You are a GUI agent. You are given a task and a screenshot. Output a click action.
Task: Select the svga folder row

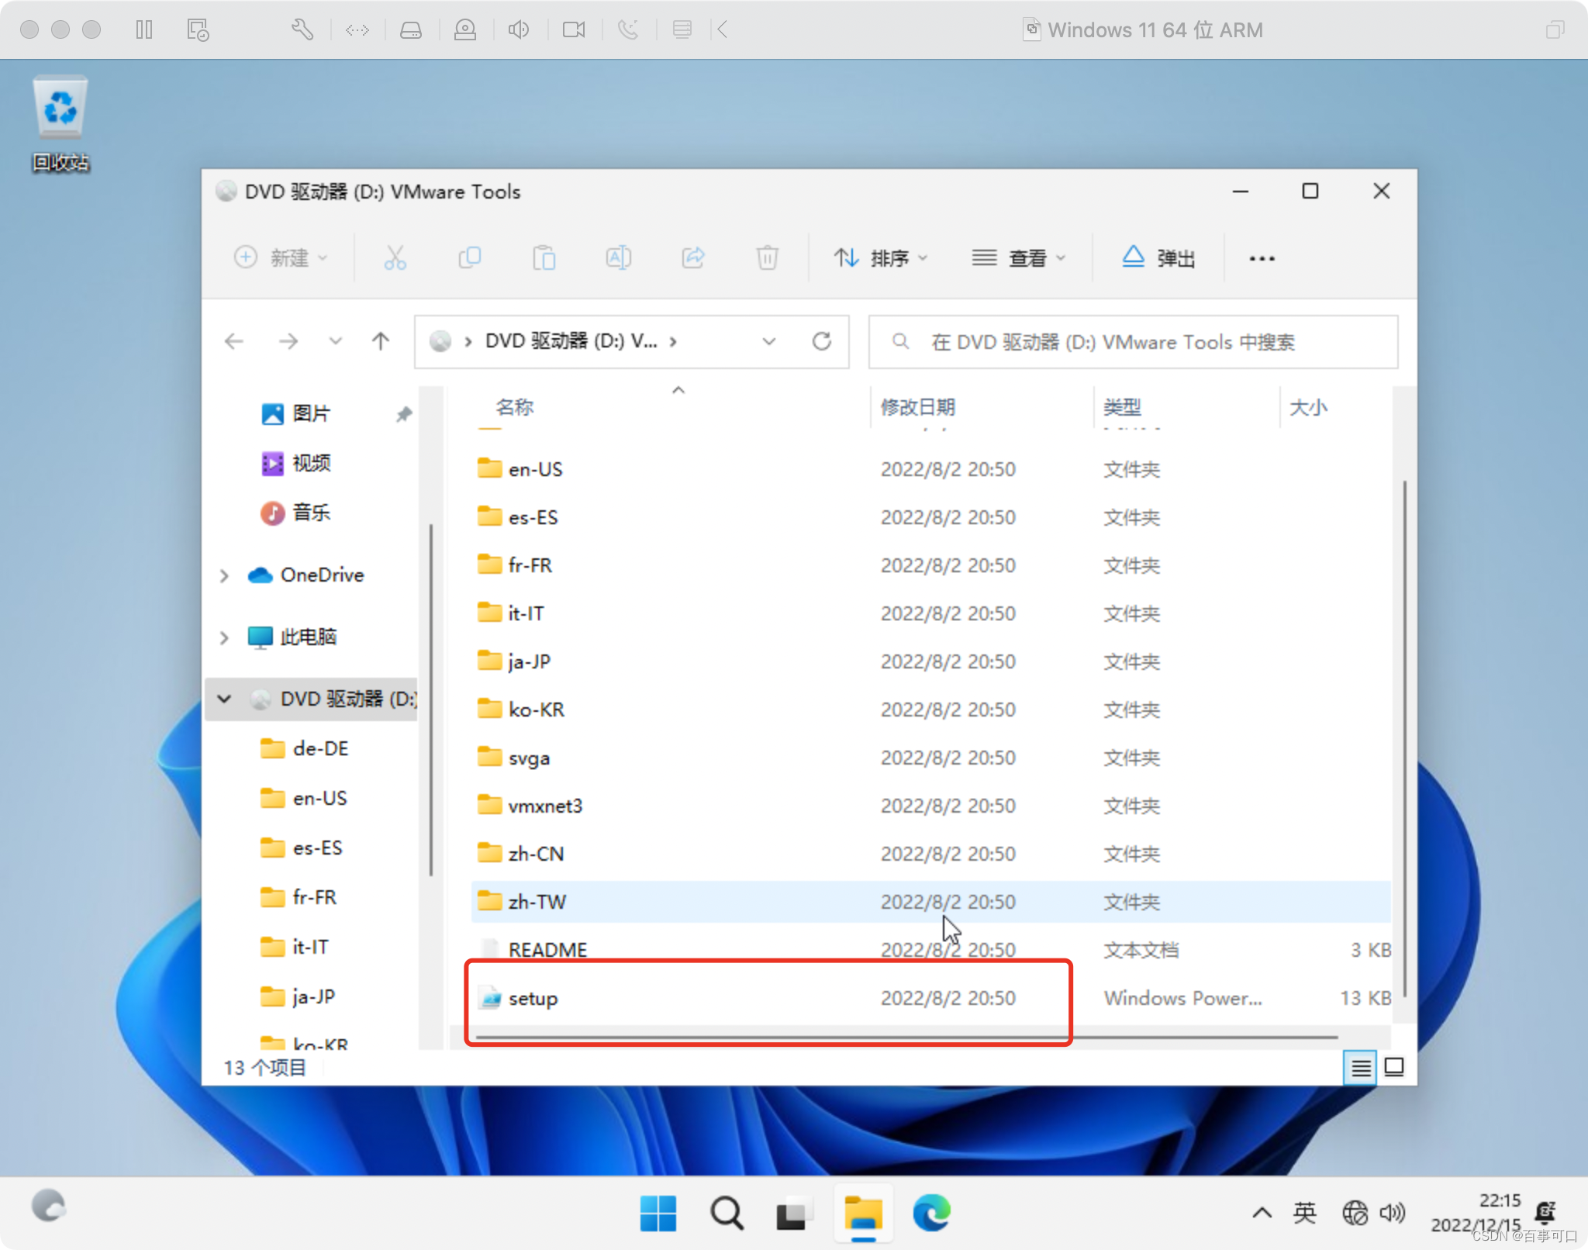[x=930, y=758]
